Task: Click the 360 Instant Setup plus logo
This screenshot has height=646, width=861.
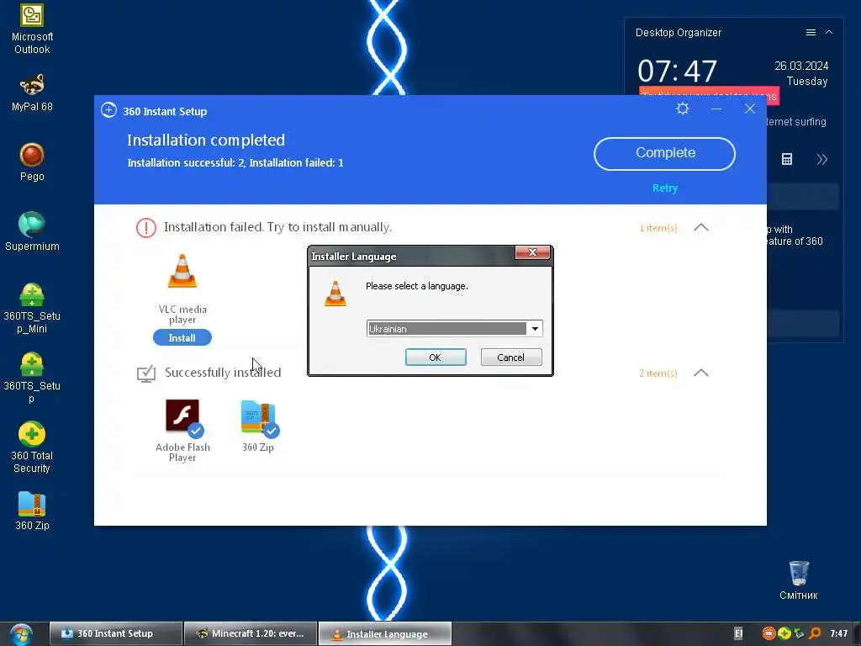Action: [108, 110]
